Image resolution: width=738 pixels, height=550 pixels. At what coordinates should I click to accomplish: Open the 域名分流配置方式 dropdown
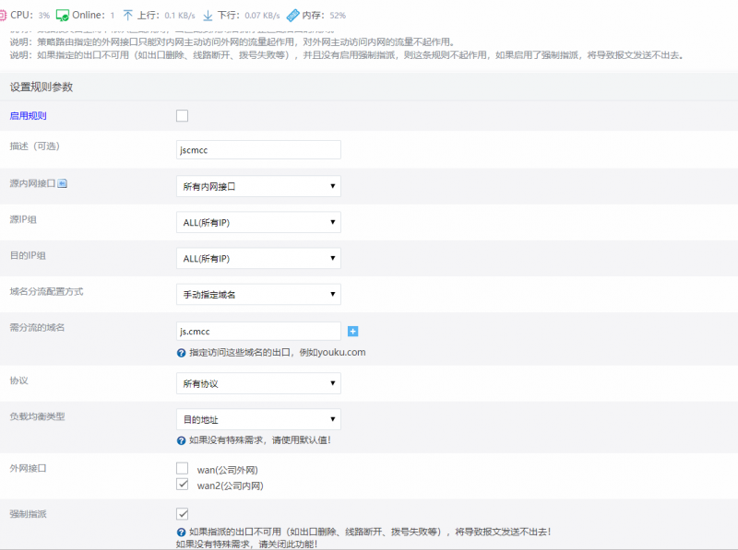tap(258, 295)
